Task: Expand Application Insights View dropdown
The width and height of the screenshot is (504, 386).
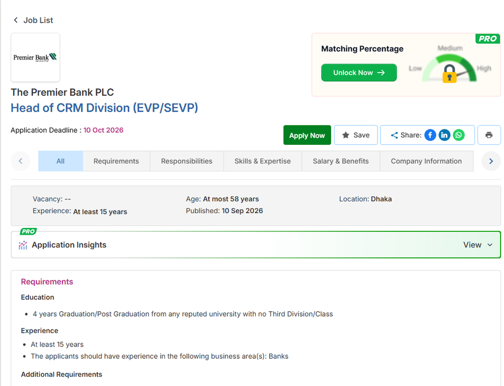Action: (478, 245)
